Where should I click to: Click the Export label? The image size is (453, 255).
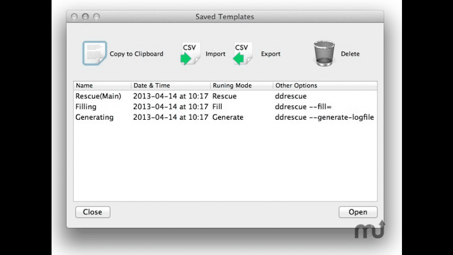(x=271, y=54)
